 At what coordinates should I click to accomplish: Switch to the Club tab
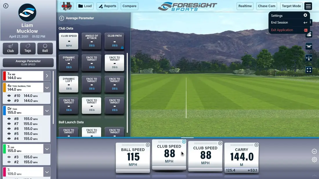tap(10, 49)
